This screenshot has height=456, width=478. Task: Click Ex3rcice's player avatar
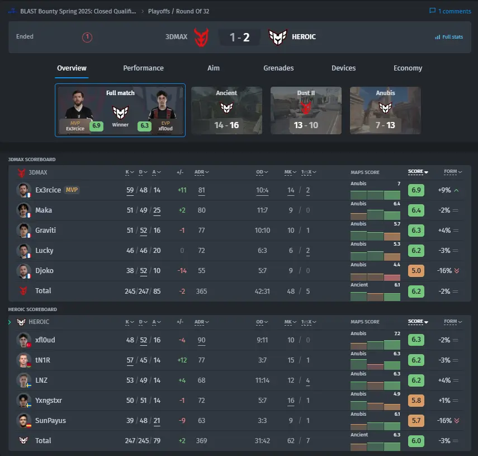point(23,190)
